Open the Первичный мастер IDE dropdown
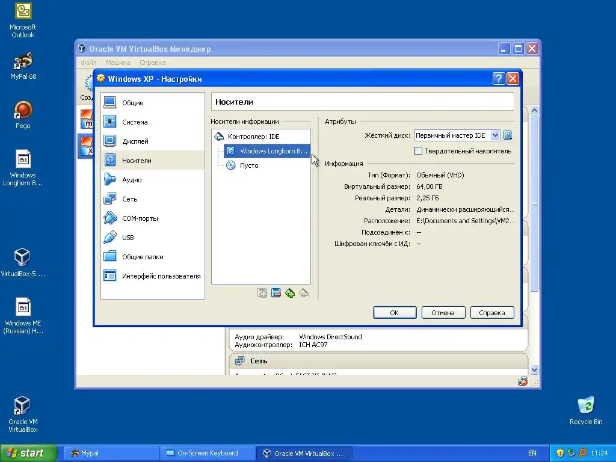This screenshot has width=616, height=462. [457, 135]
